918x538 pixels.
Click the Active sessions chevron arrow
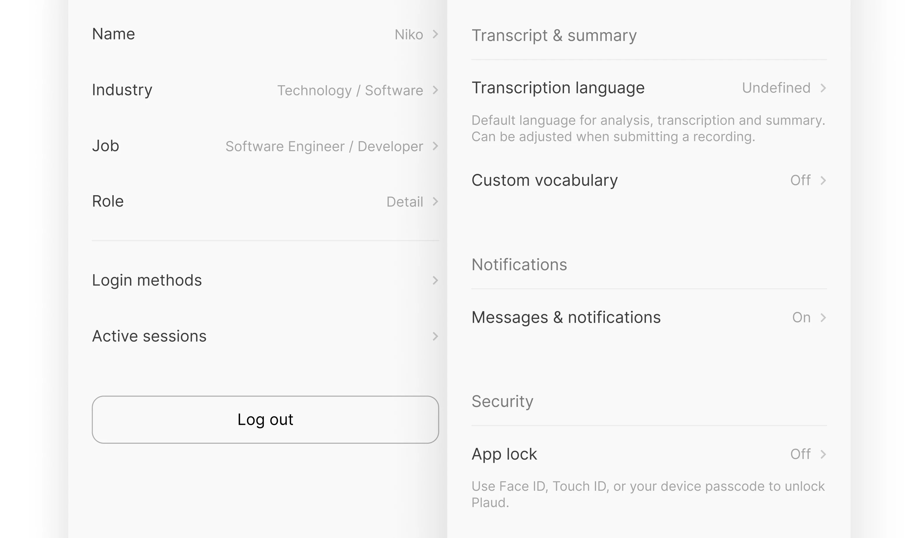tap(435, 336)
